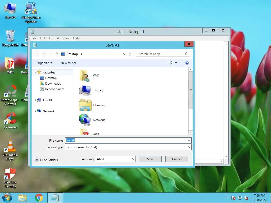Open This PC desktop icon
Viewport: 271px width, 203px height.
click(10, 11)
